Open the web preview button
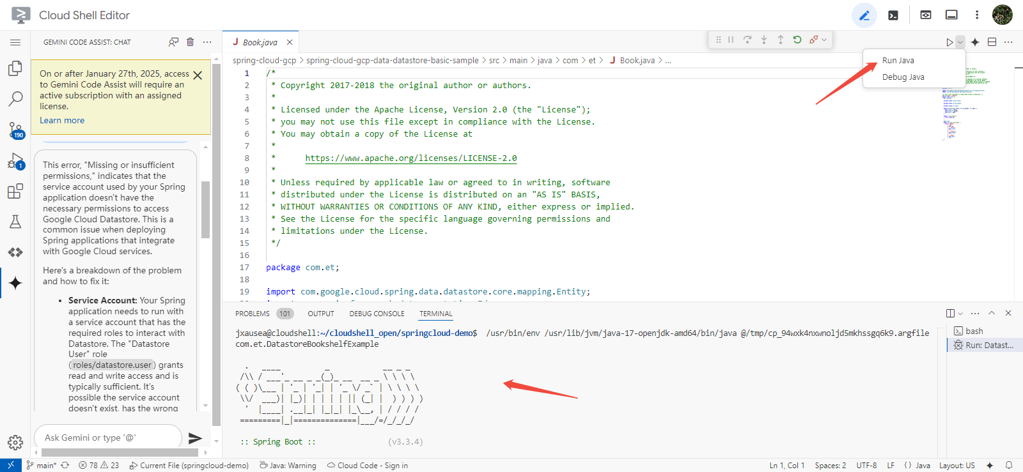Image resolution: width=1023 pixels, height=472 pixels. 925,15
